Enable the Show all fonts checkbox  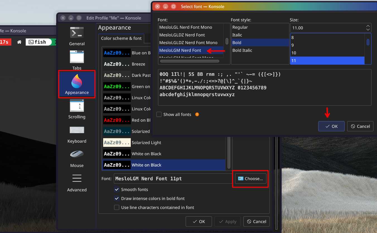pos(159,115)
